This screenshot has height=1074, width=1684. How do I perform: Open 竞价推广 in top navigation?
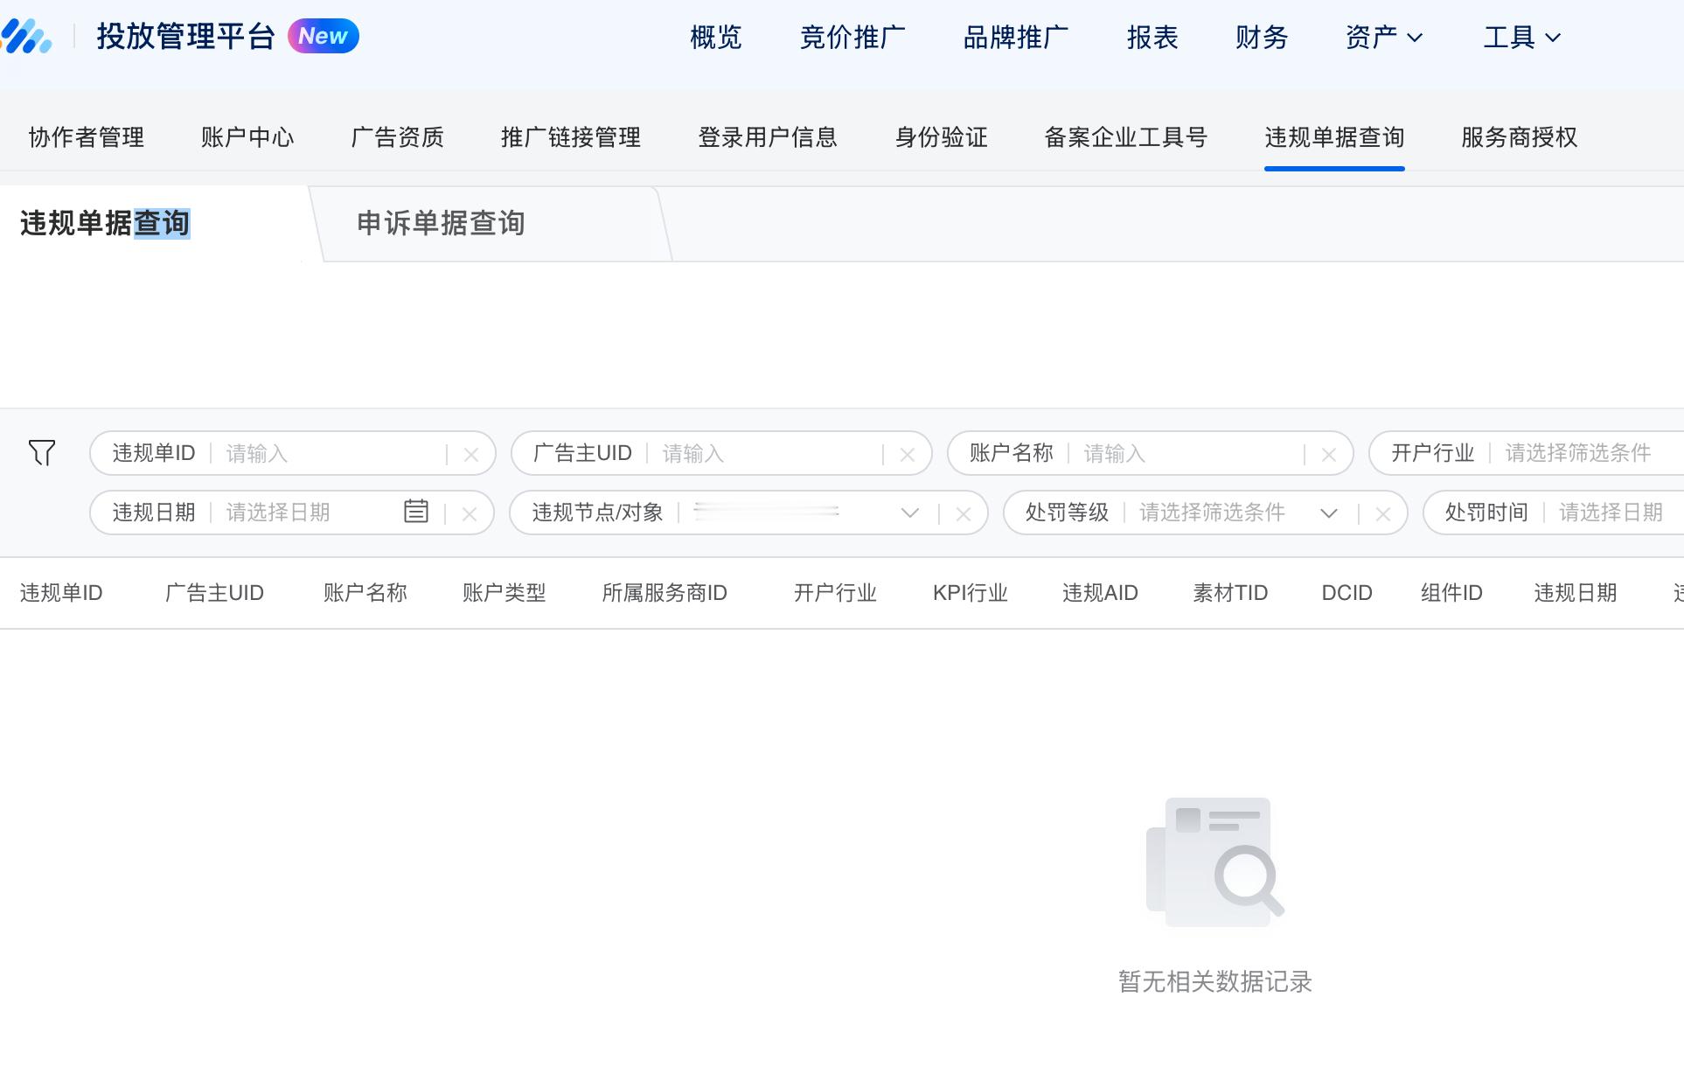click(x=852, y=38)
